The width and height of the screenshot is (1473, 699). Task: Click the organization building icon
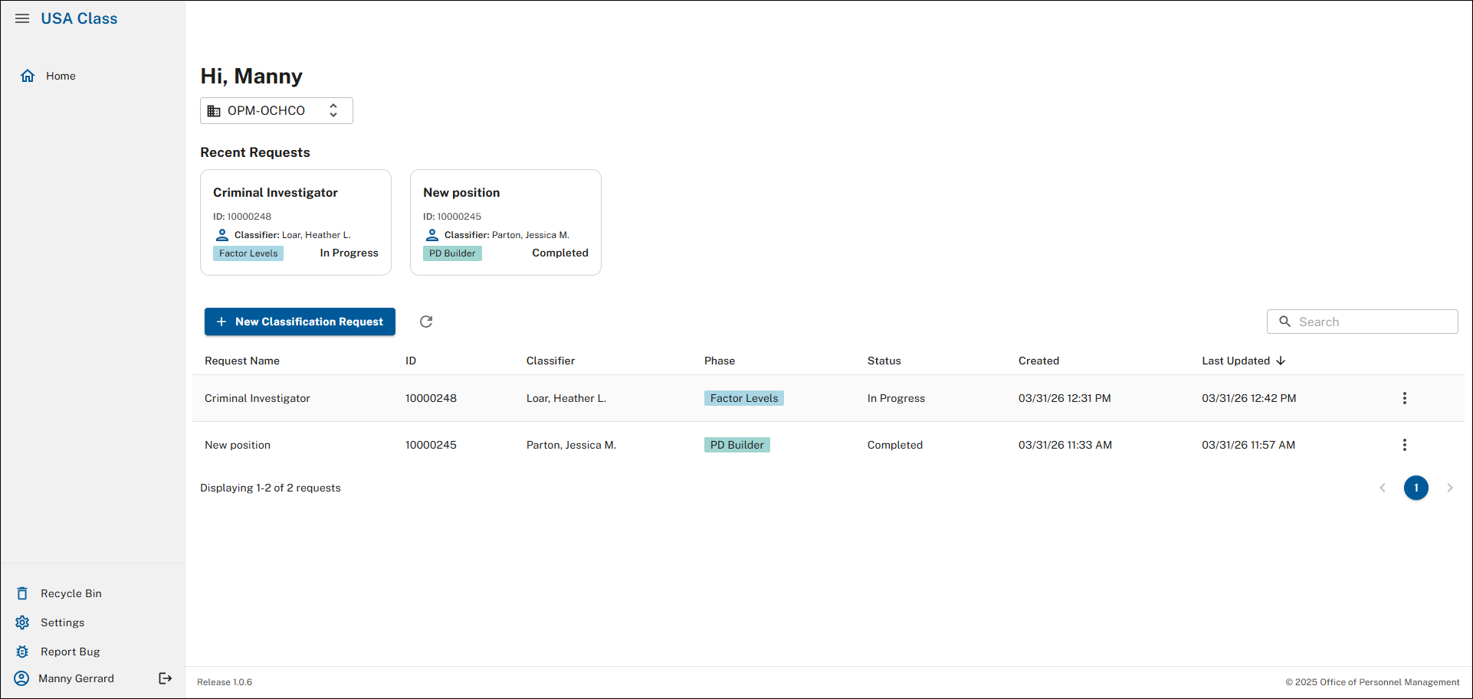214,111
